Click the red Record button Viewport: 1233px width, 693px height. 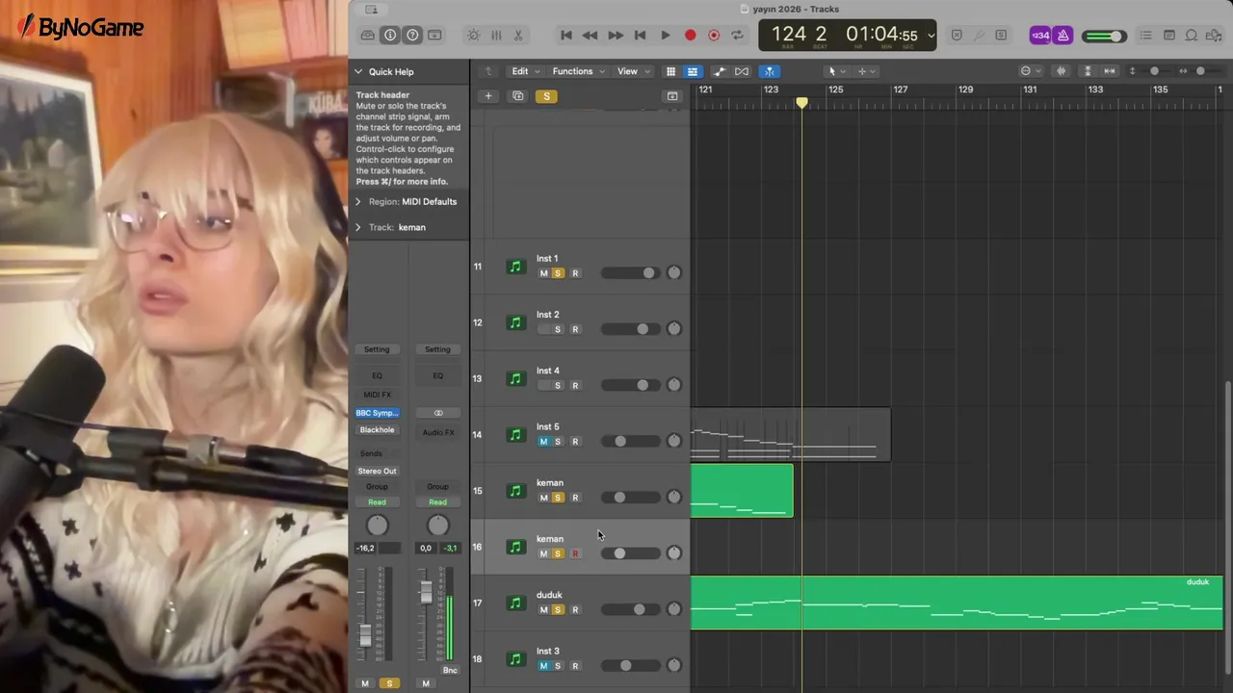pyautogui.click(x=690, y=35)
